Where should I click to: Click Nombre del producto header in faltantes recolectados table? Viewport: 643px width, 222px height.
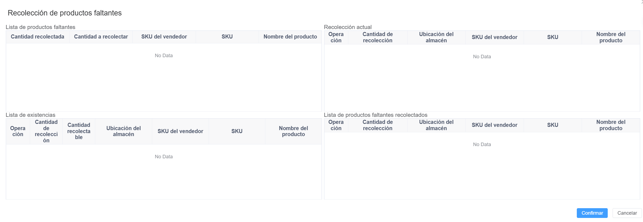(611, 125)
